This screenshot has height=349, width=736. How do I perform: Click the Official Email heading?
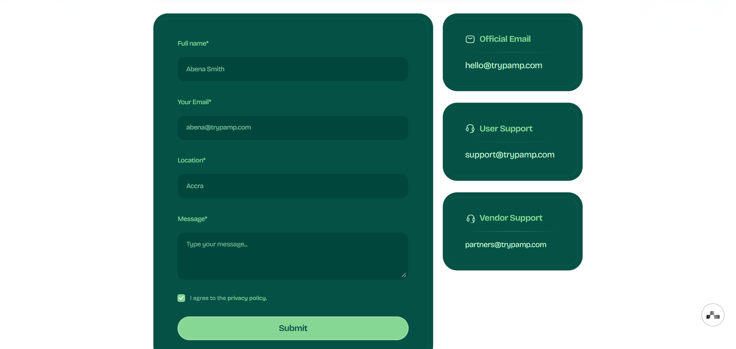tap(505, 39)
